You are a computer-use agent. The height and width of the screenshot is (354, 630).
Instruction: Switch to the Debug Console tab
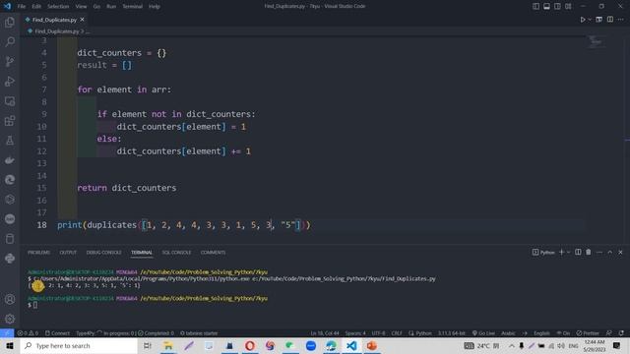pyautogui.click(x=103, y=252)
